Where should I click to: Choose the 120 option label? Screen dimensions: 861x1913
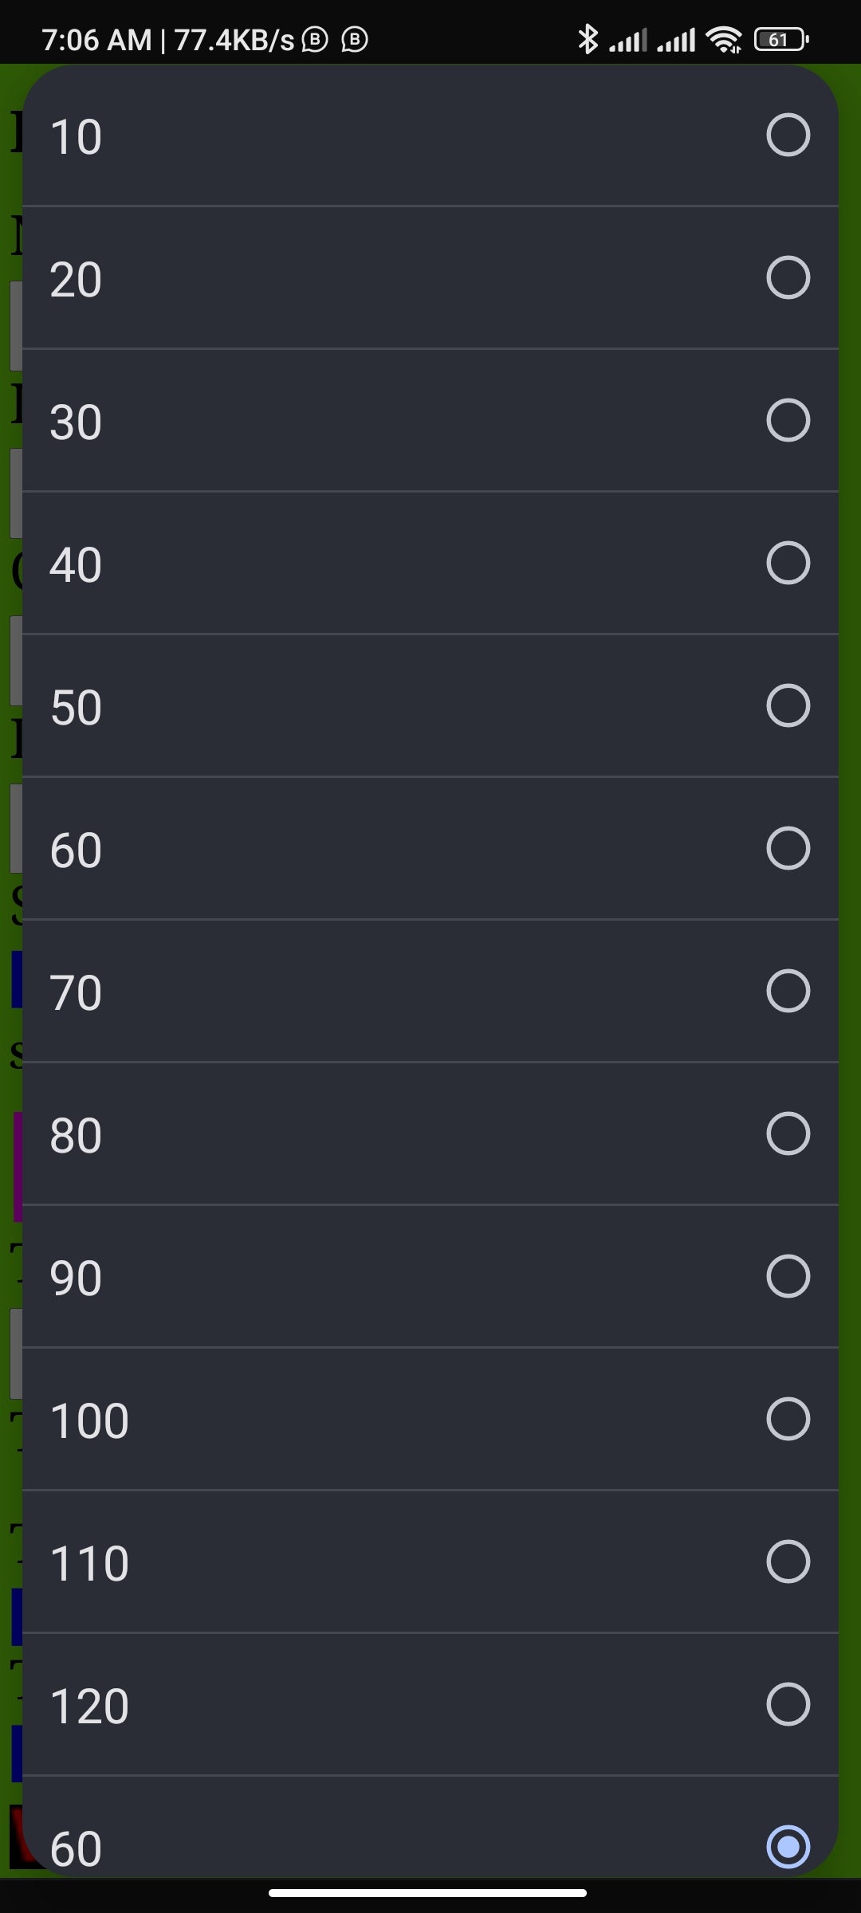point(89,1706)
